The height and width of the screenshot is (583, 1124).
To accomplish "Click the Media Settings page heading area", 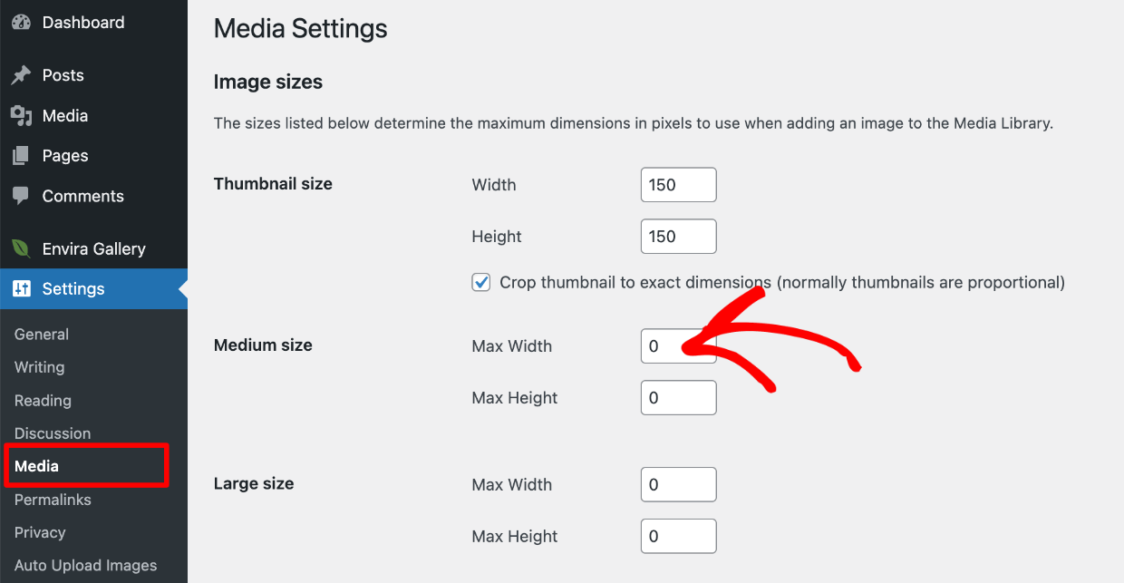I will click(x=300, y=28).
